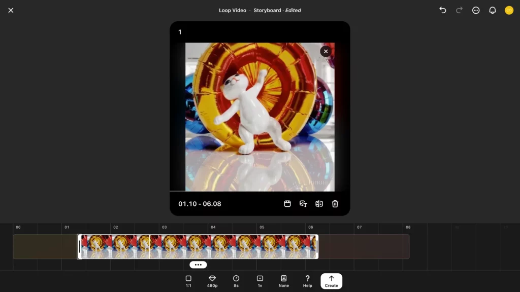Image resolution: width=520 pixels, height=292 pixels.
Task: Click the 00 timeline ruler mark
Action: [18, 227]
